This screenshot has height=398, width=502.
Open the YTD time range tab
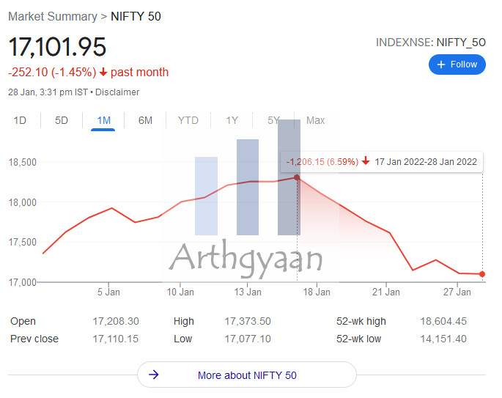click(x=188, y=120)
